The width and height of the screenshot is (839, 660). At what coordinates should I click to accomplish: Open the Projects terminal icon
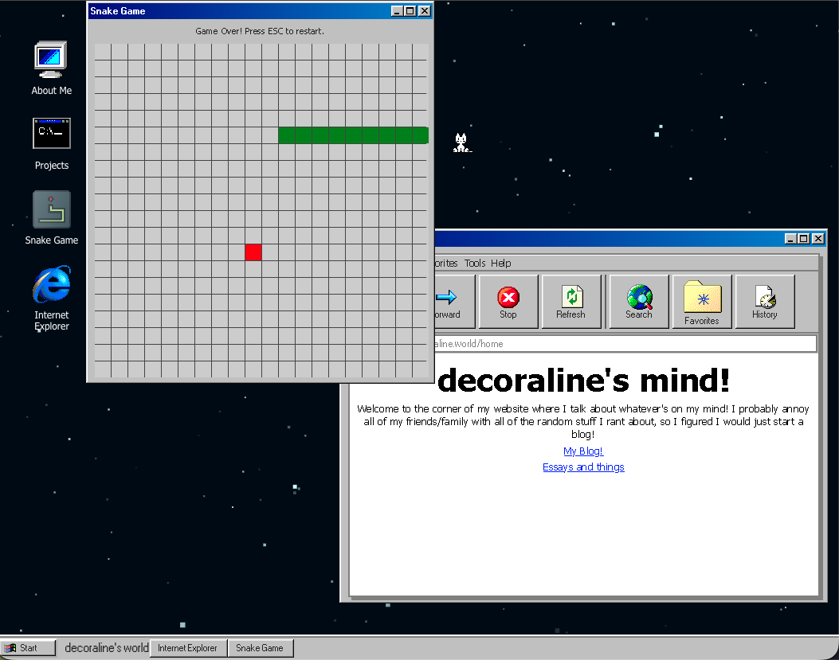pos(51,134)
